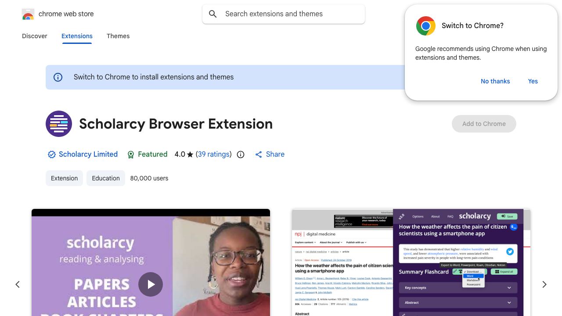Click the Share link text
The height and width of the screenshot is (316, 562).
point(275,154)
